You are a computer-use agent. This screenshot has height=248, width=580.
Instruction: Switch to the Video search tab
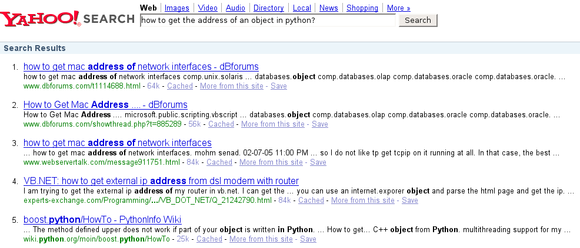click(x=208, y=8)
